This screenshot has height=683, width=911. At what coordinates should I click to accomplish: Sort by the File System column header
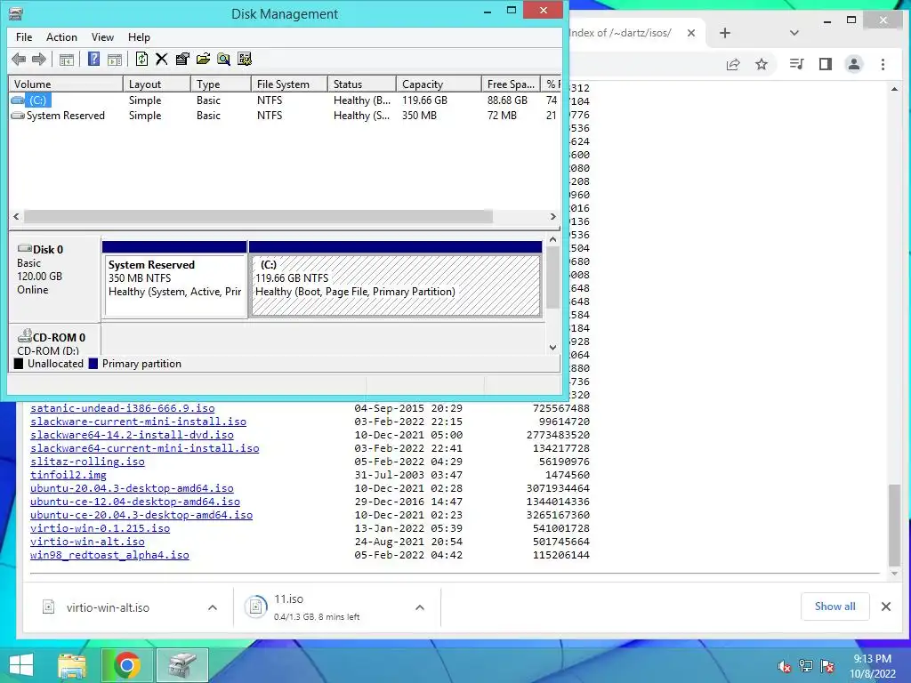tap(289, 84)
